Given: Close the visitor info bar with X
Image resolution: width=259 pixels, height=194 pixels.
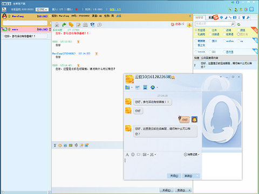Looking at the screenshot, I should click(190, 16).
